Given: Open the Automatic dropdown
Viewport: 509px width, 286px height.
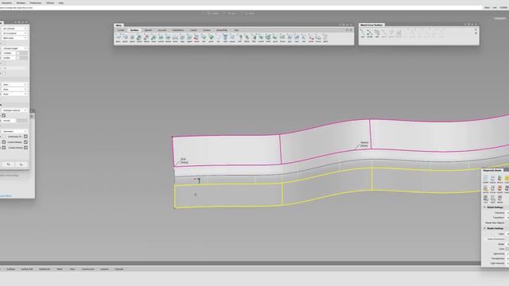Looking at the screenshot, I should click(14, 131).
